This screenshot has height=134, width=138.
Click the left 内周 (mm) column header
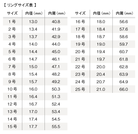(x=57, y=13)
